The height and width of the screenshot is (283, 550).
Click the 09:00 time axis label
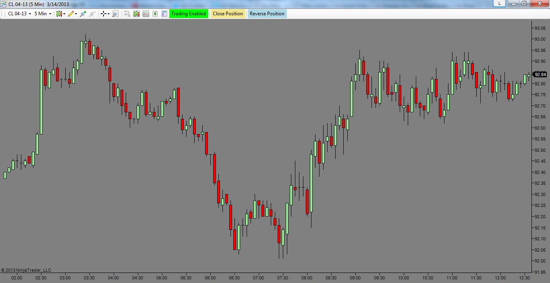(355, 278)
